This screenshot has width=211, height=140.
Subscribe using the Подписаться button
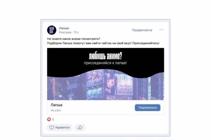click(x=147, y=108)
